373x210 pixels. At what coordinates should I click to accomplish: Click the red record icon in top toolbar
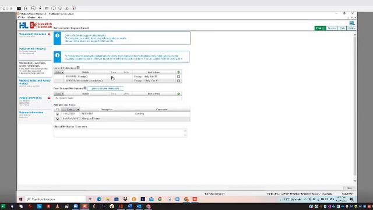pos(74,8)
